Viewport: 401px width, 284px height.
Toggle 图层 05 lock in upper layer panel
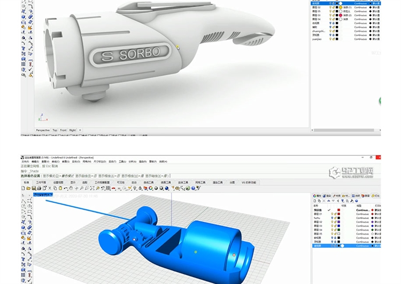click(334, 11)
